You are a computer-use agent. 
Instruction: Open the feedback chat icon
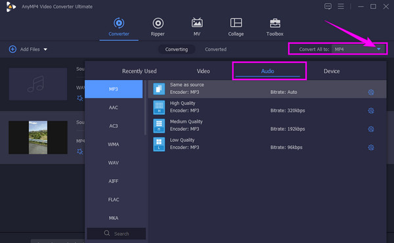(x=328, y=7)
